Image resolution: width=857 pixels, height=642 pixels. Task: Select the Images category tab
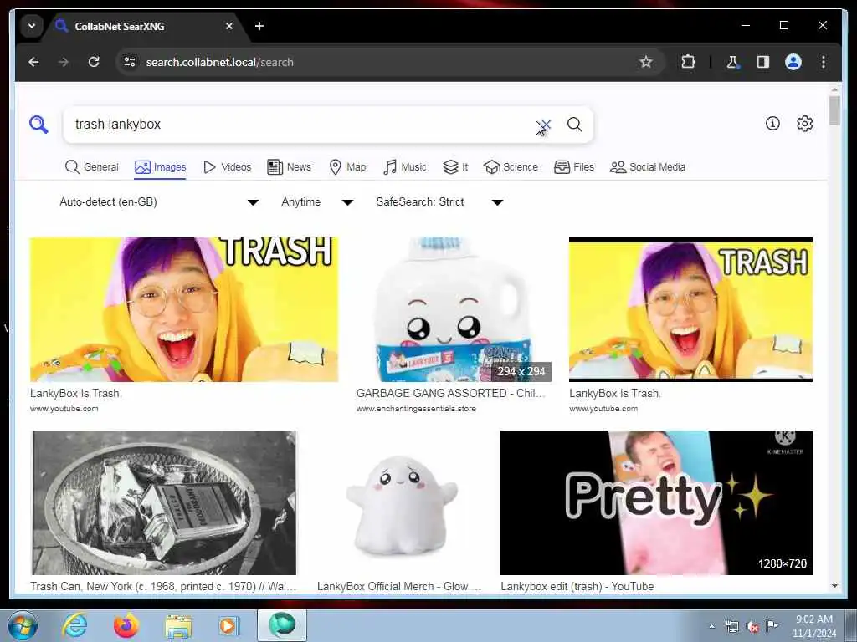160,167
